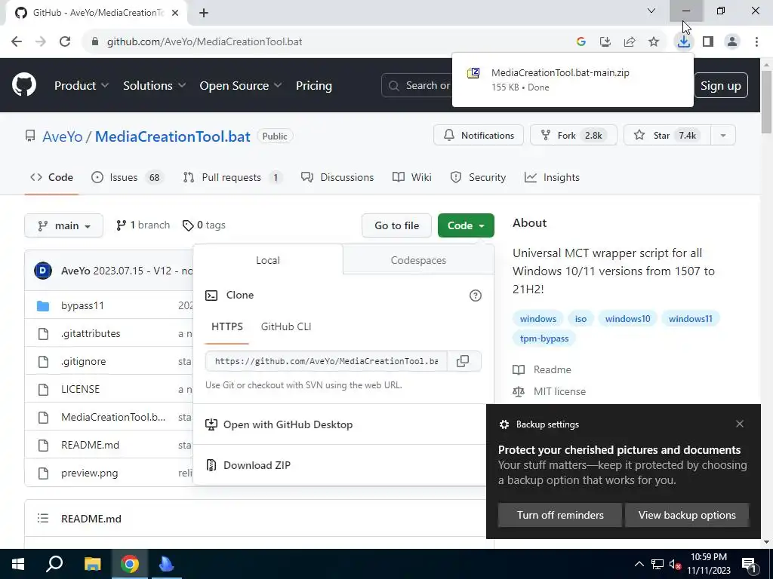Switch to the Codespaces tab
Image resolution: width=773 pixels, height=579 pixels.
coord(418,260)
